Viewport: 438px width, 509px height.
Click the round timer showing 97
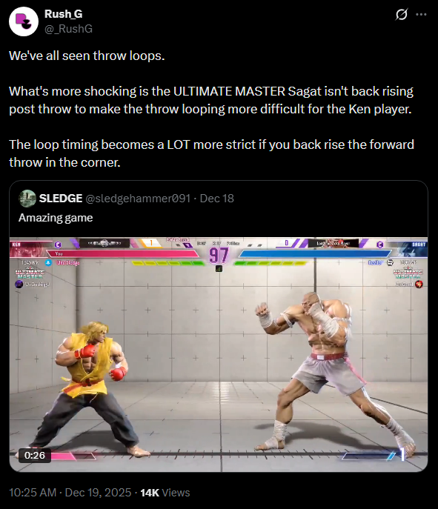coord(219,256)
